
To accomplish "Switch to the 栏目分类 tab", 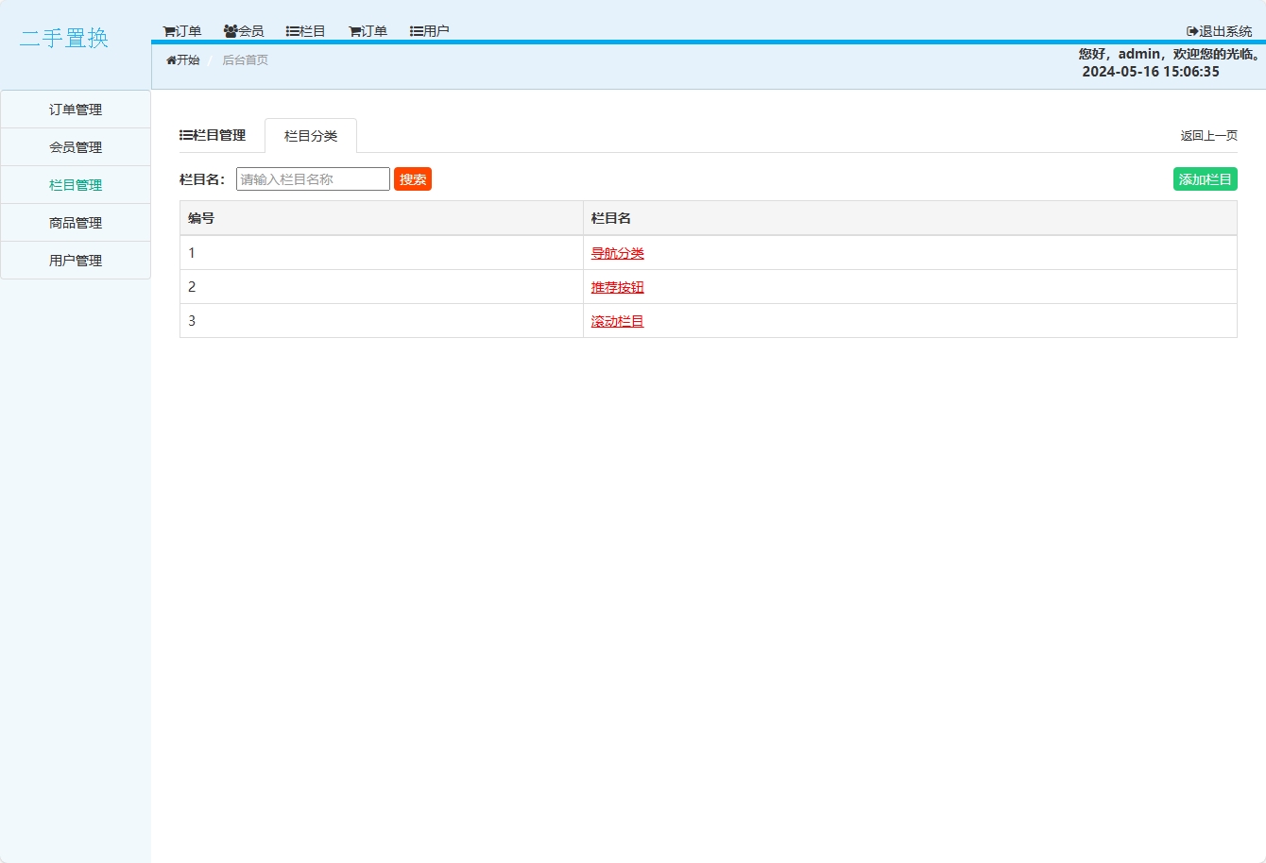I will (311, 136).
